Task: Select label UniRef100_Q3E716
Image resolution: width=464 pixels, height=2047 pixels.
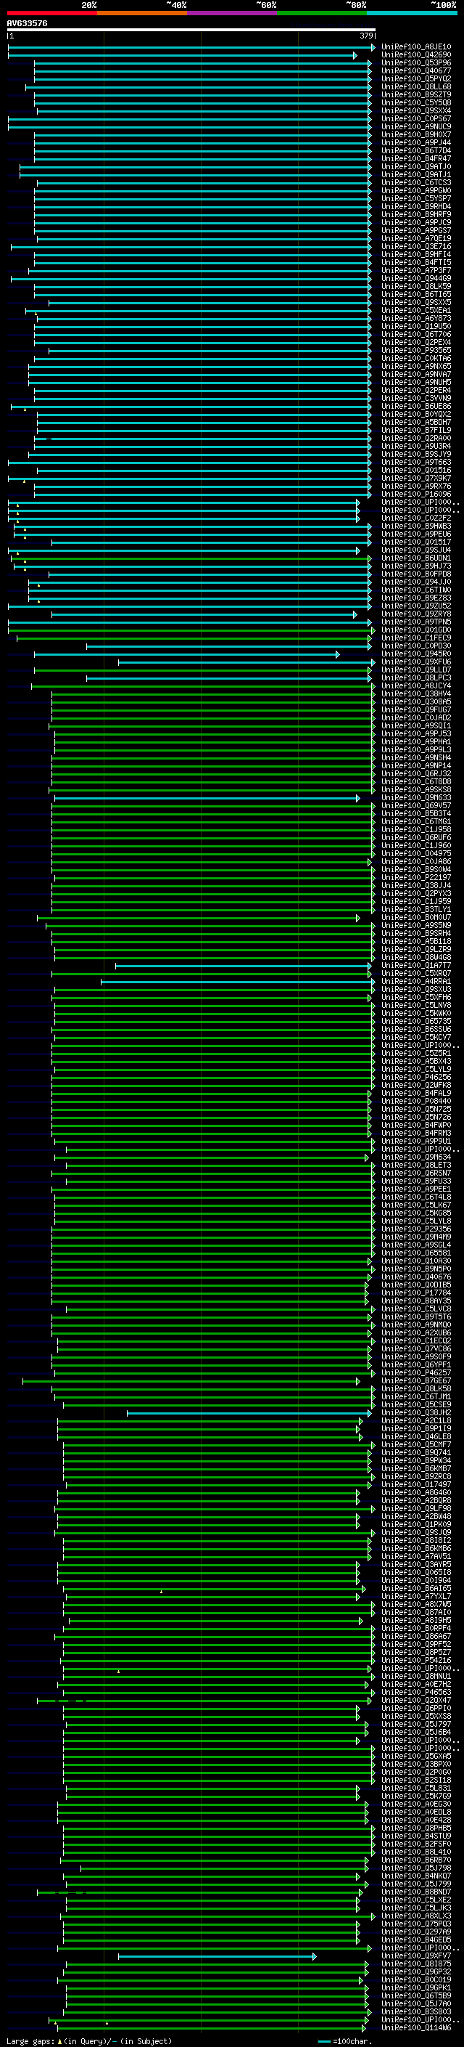Action: [x=416, y=246]
